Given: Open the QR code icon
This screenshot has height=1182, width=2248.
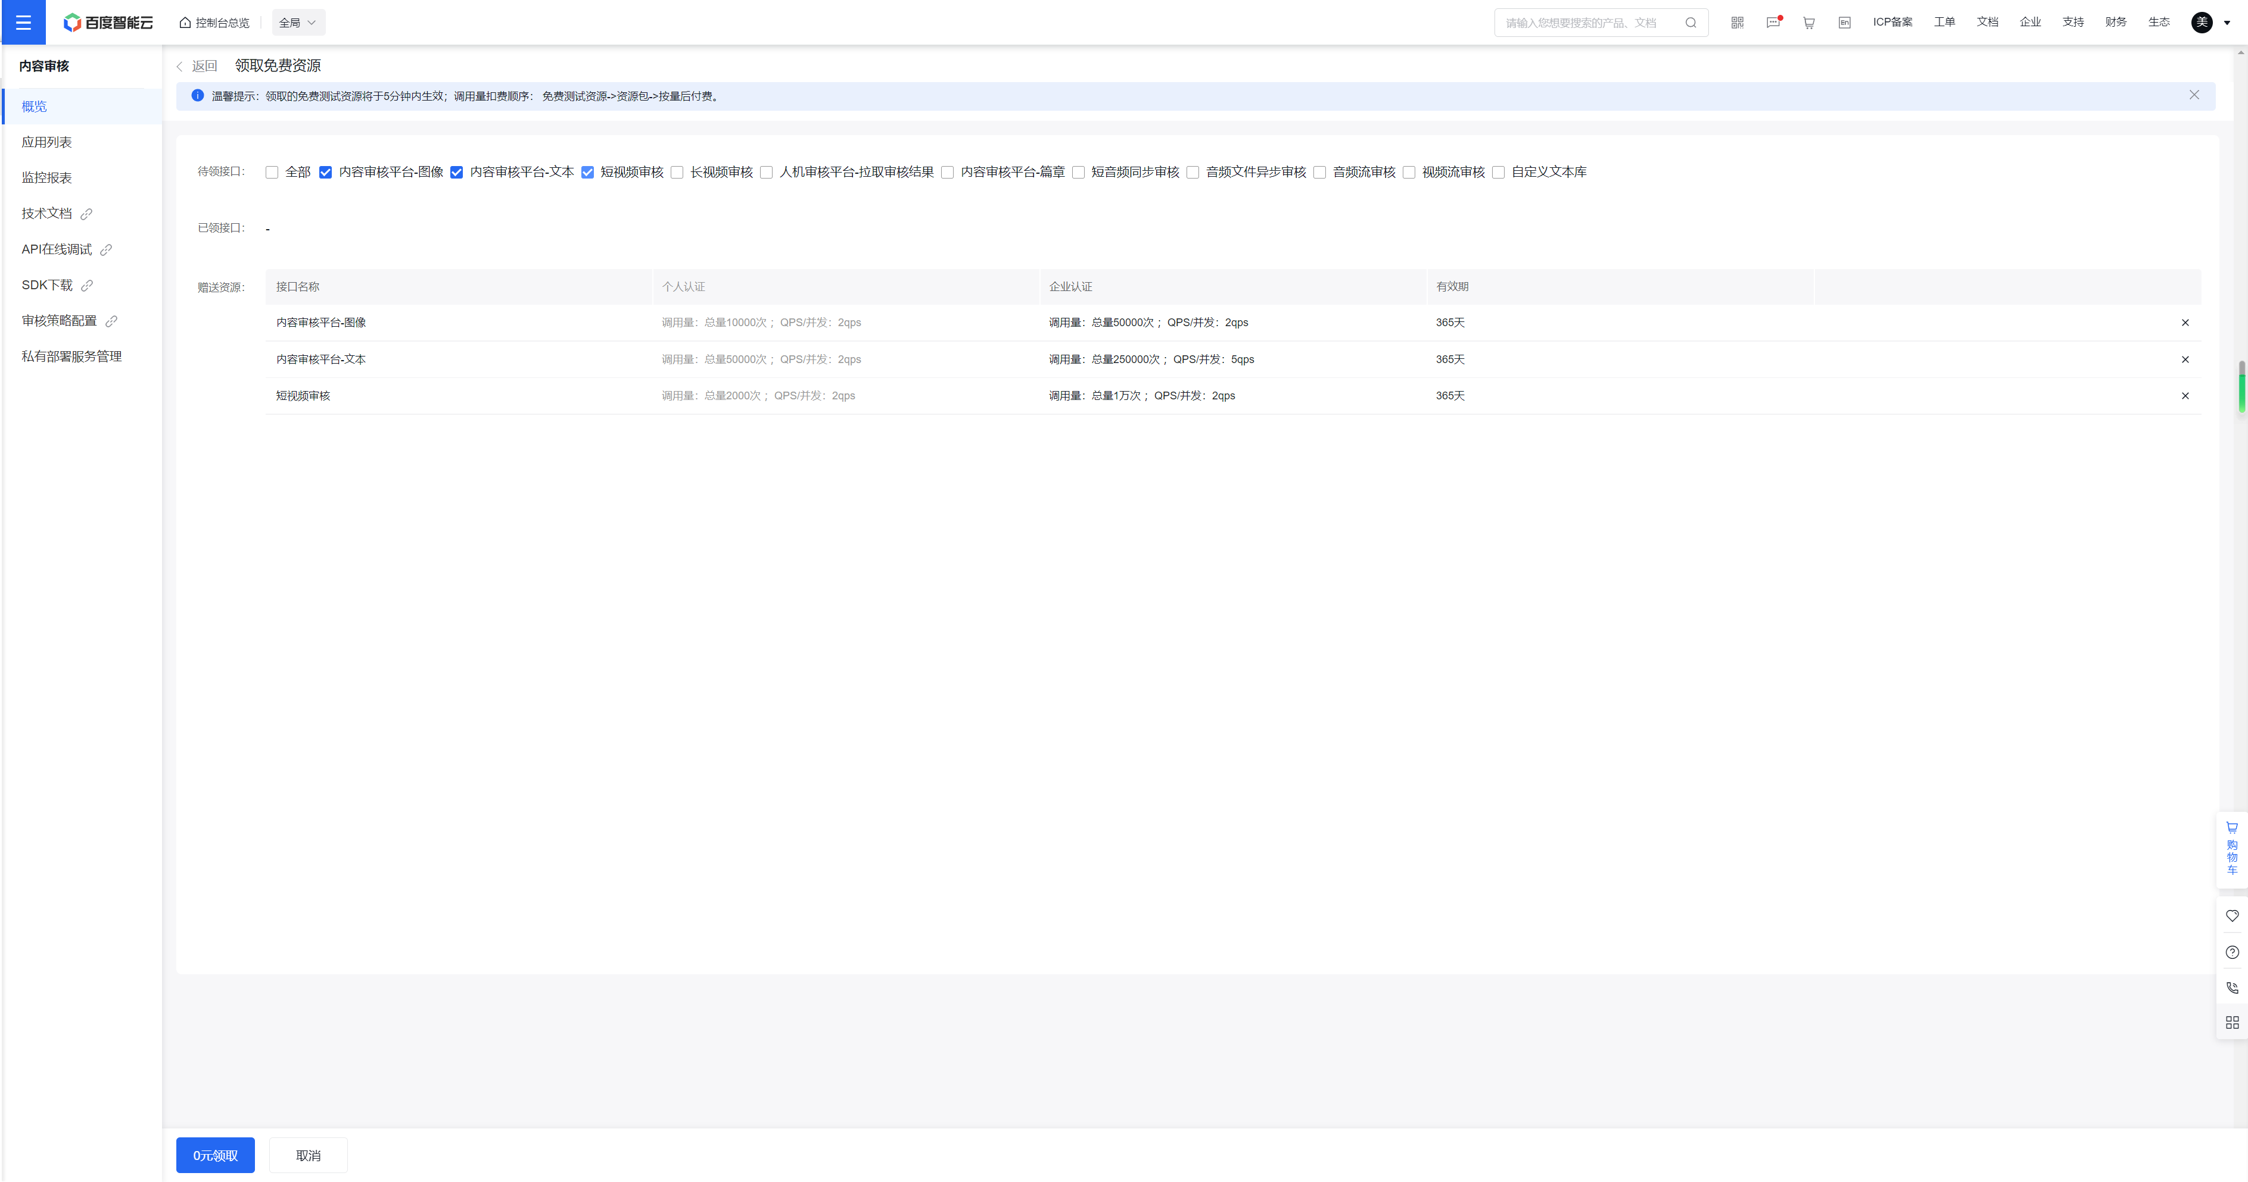Looking at the screenshot, I should [x=1738, y=23].
